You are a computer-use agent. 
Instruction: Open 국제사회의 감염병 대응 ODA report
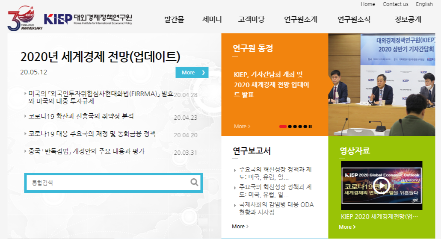[x=276, y=208]
